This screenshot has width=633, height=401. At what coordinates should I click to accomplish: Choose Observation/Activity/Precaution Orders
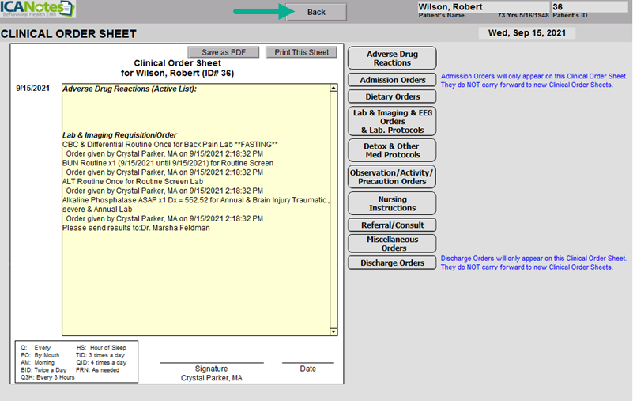[392, 176]
